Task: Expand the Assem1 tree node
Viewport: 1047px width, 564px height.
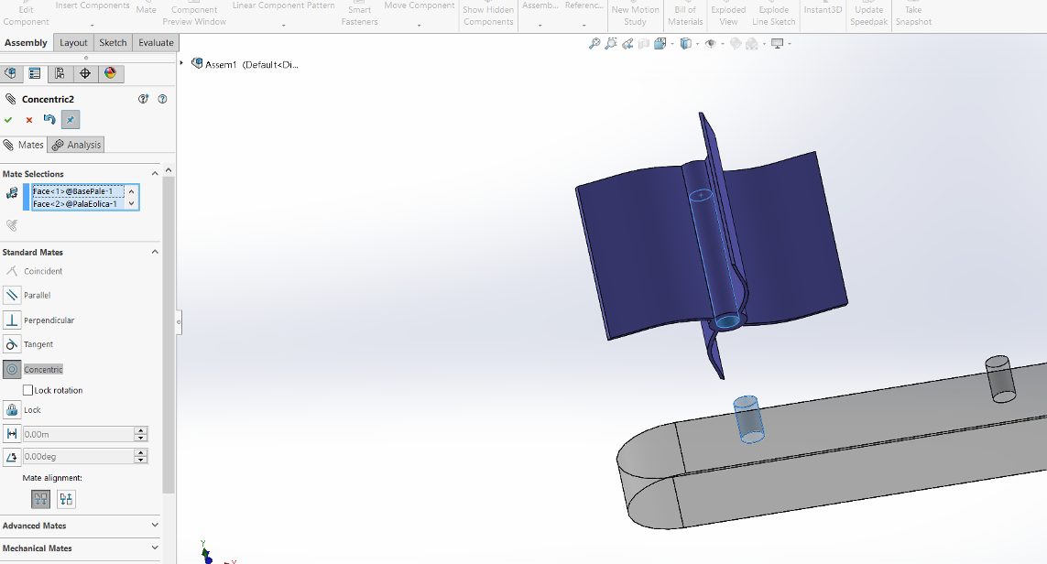Action: pos(181,63)
